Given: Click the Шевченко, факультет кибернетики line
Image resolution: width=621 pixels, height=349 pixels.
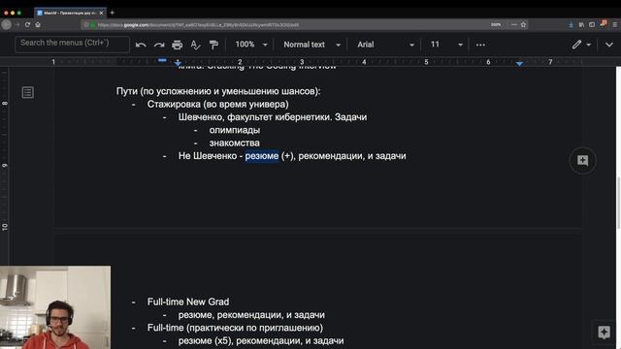Looking at the screenshot, I should click(273, 117).
